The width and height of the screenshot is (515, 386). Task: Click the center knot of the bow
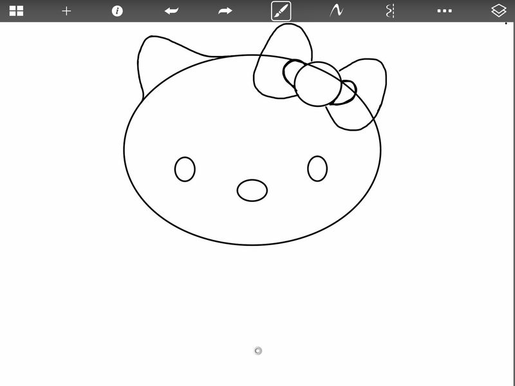(317, 84)
